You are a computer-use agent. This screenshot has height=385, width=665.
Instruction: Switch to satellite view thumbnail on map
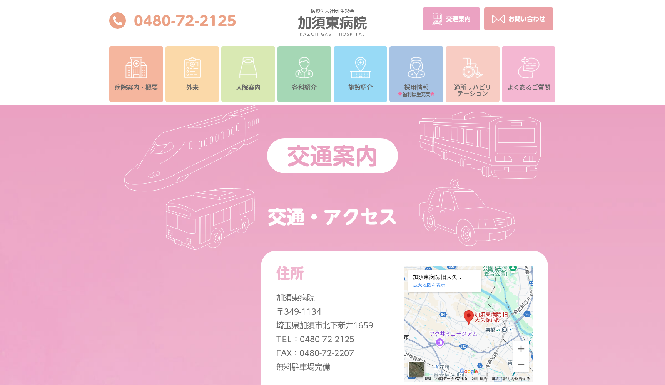click(416, 369)
